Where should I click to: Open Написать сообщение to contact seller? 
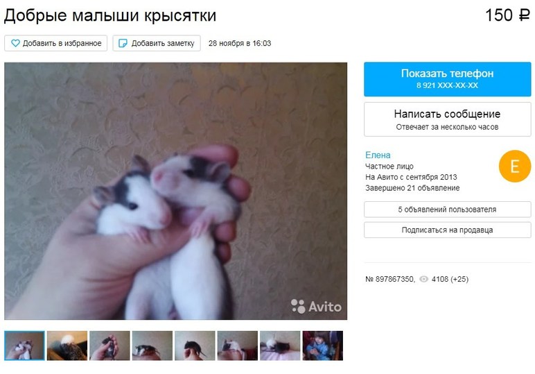(447, 119)
